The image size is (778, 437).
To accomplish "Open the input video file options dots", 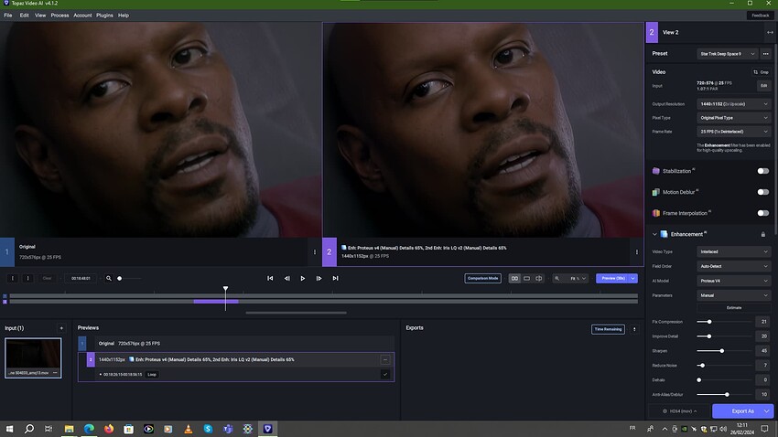I will pos(55,373).
